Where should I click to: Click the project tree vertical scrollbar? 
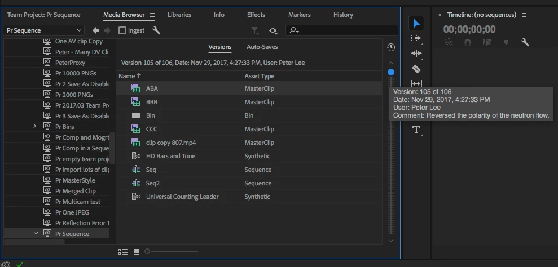point(112,148)
